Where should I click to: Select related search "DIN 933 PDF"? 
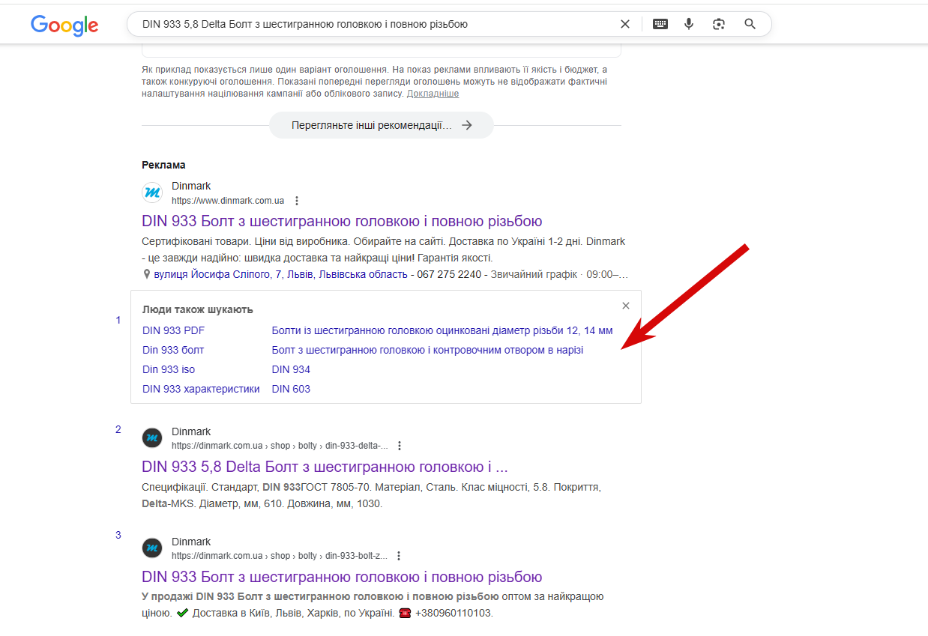(173, 330)
